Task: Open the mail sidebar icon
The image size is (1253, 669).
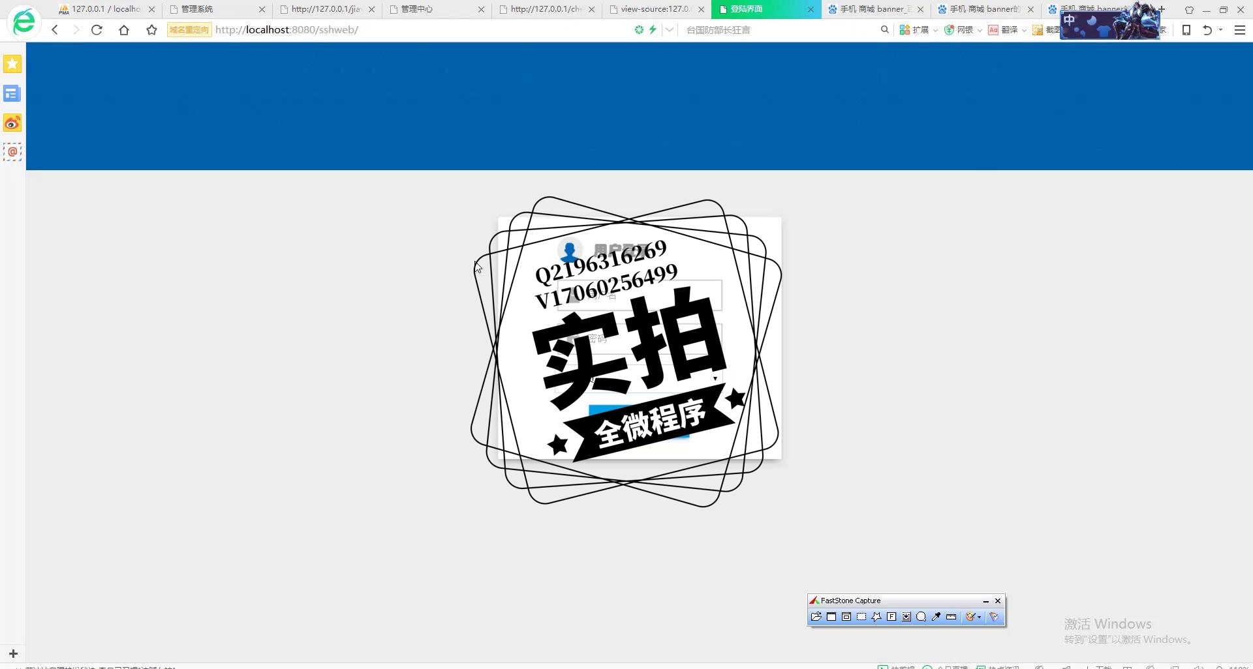Action: [12, 152]
